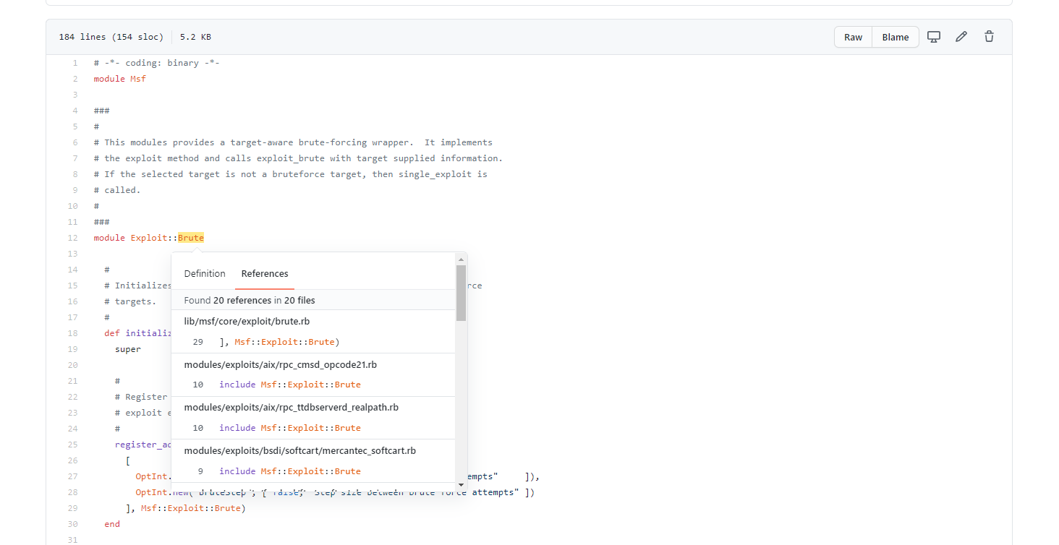View the Raw file contents
Image resolution: width=1059 pixels, height=545 pixels.
pos(853,37)
